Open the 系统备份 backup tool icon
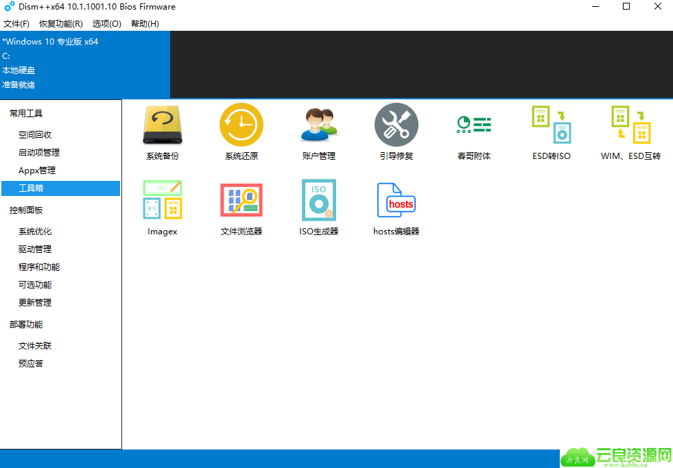 (x=162, y=125)
